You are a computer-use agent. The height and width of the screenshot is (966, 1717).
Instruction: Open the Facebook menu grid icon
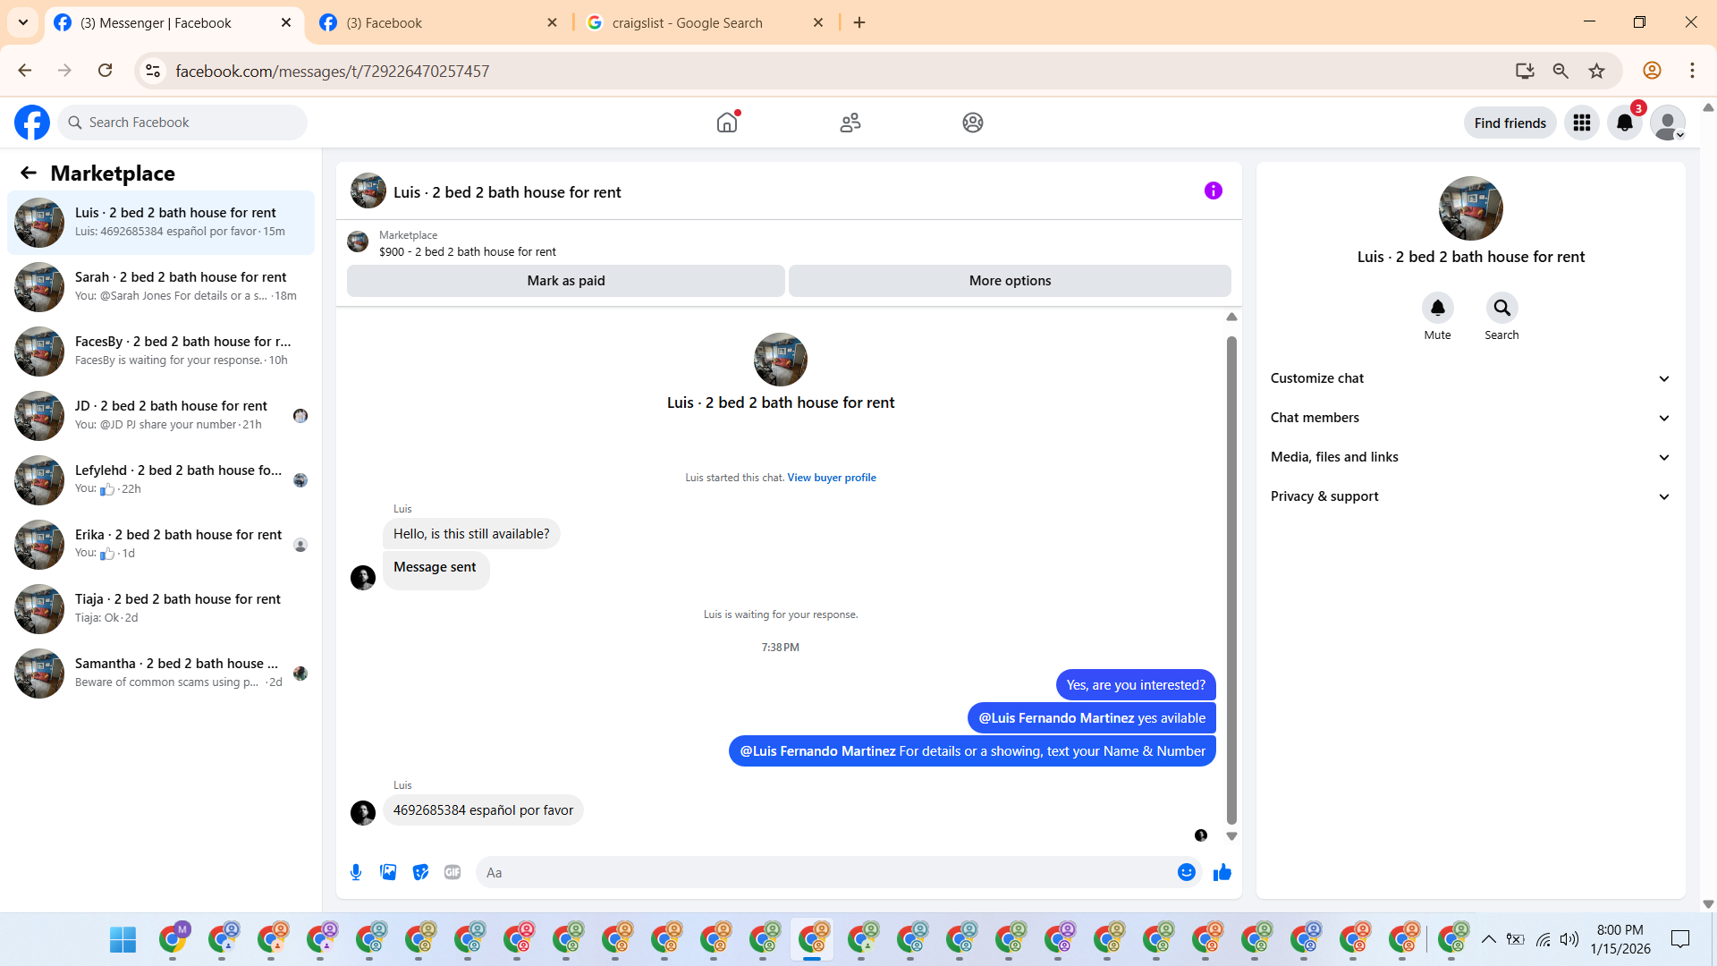click(x=1582, y=123)
